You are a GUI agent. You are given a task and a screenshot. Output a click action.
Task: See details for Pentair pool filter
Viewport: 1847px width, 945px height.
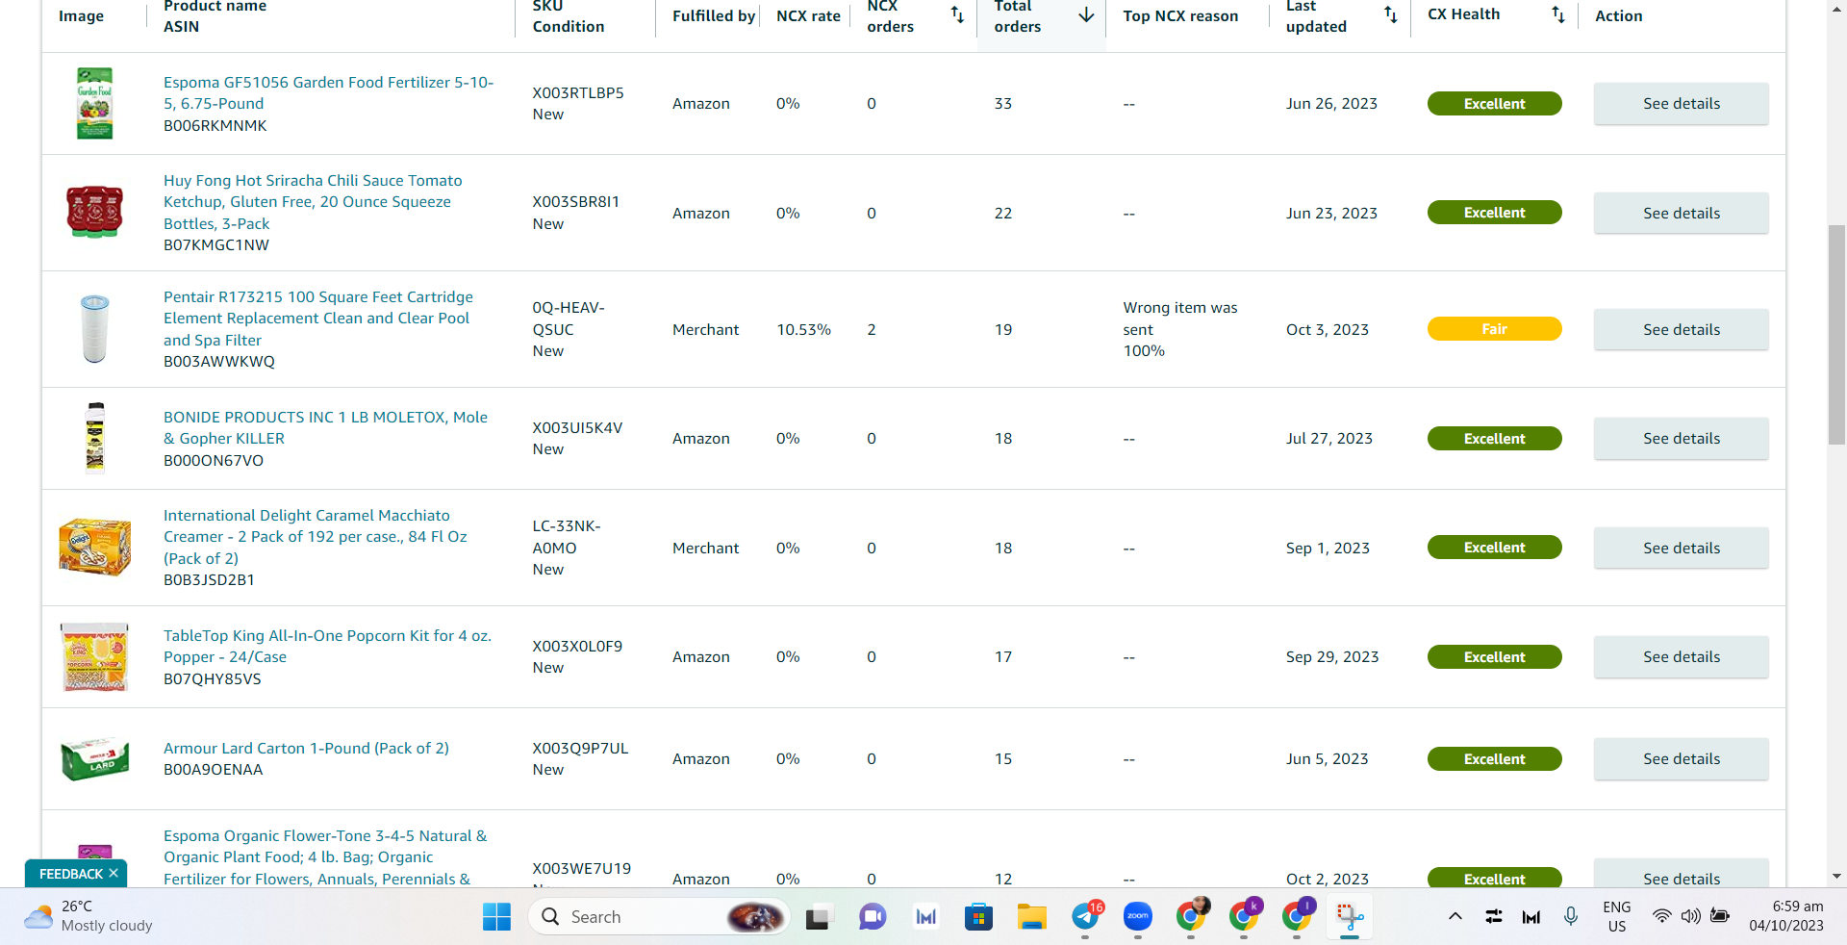[x=1682, y=329]
